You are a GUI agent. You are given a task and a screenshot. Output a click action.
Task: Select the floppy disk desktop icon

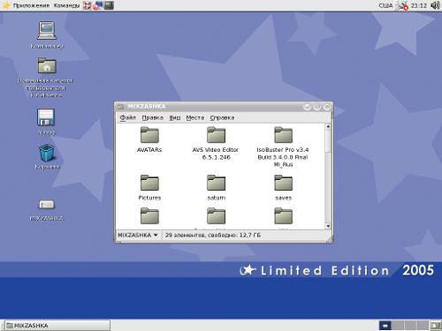pos(46,117)
